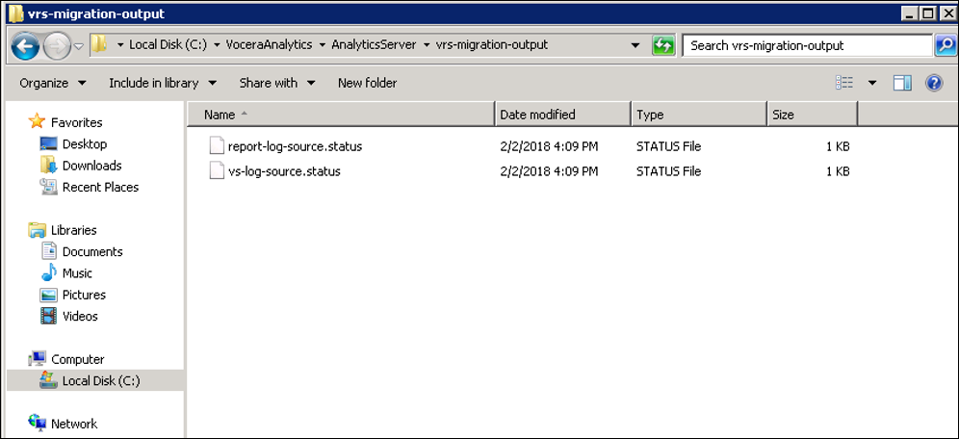Open the Videos library
This screenshot has height=439, width=959.
tap(80, 316)
